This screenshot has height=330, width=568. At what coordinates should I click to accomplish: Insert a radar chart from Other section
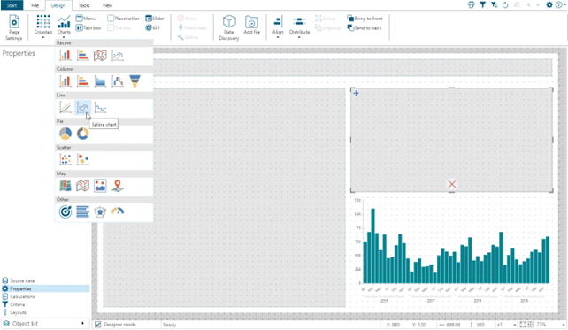click(100, 212)
